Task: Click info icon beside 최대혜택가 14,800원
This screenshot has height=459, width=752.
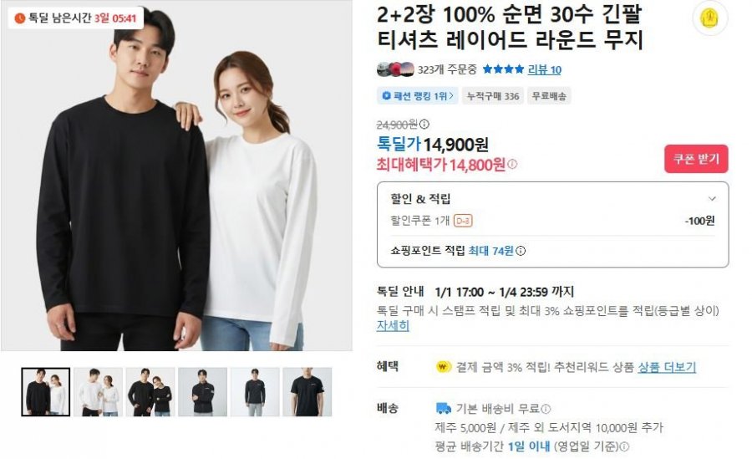Action: [x=512, y=164]
